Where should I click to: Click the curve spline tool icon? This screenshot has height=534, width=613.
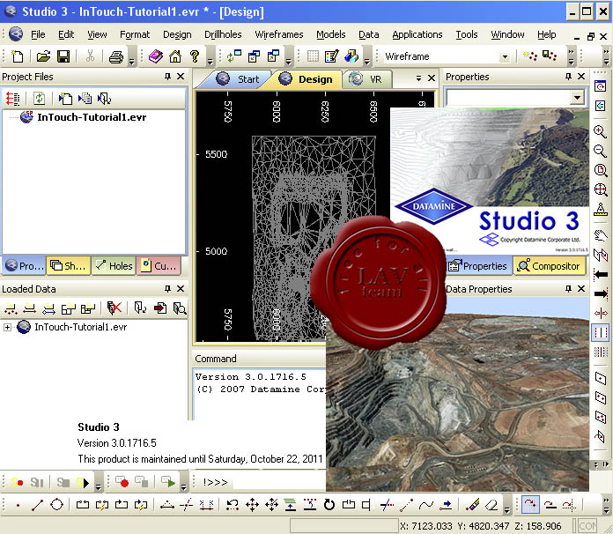[425, 505]
